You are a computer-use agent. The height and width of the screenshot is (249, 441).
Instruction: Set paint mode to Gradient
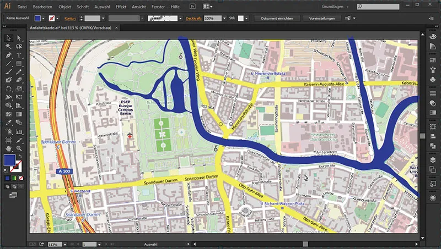pos(14,178)
